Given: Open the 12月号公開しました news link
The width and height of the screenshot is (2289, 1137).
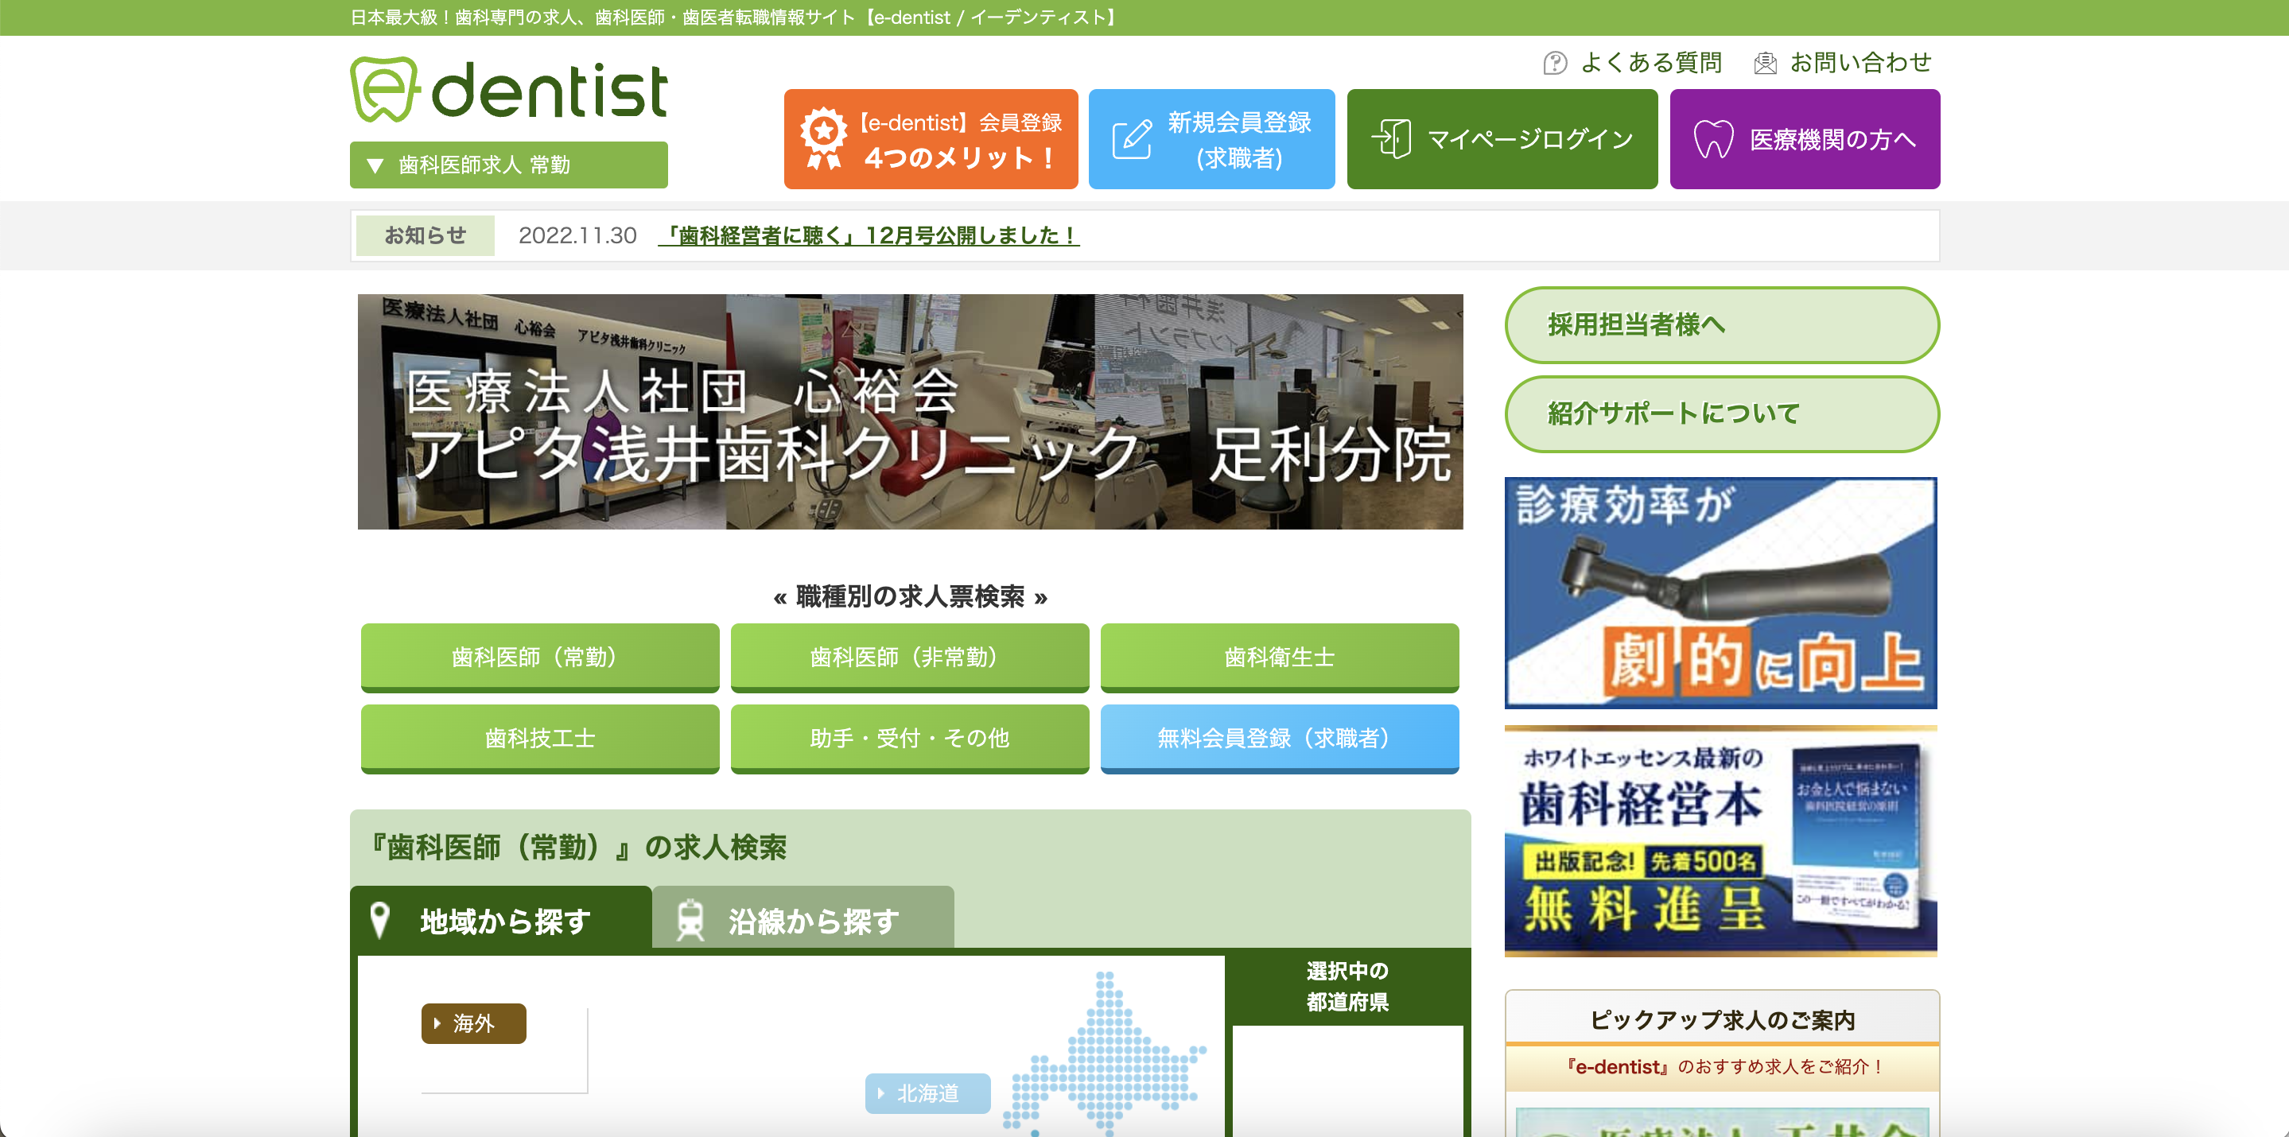Looking at the screenshot, I should [869, 235].
